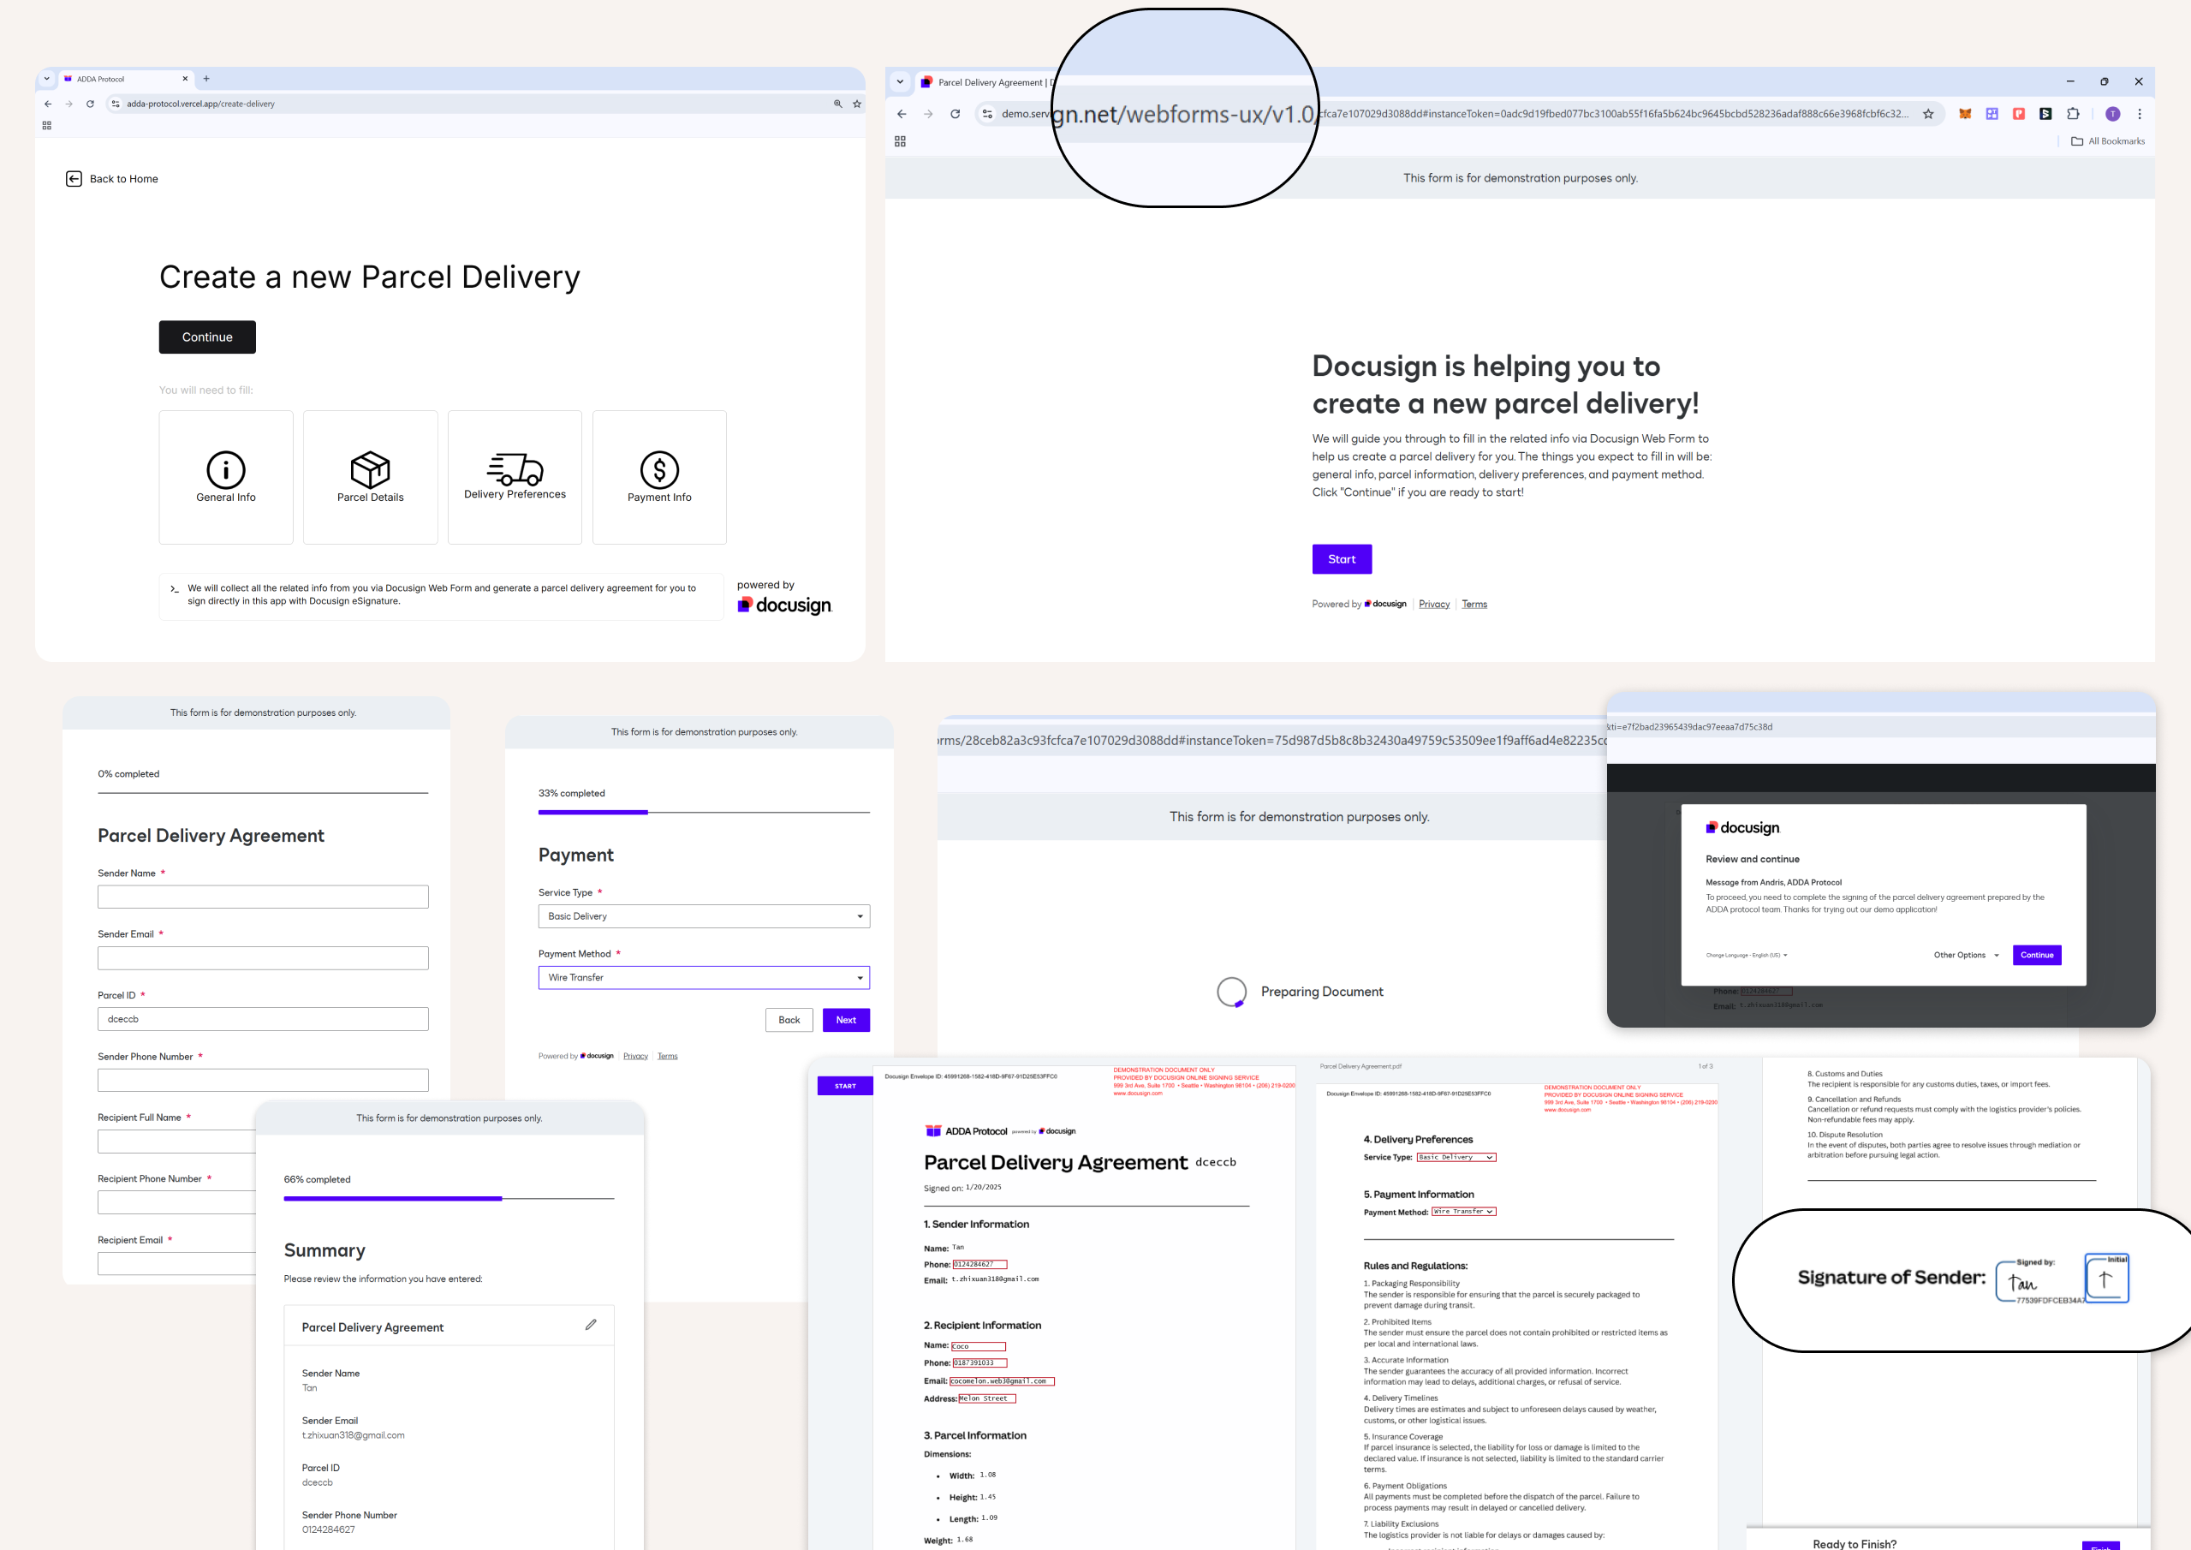Image resolution: width=2191 pixels, height=1550 pixels.
Task: Click the pencil edit icon in Summary
Action: pos(591,1325)
